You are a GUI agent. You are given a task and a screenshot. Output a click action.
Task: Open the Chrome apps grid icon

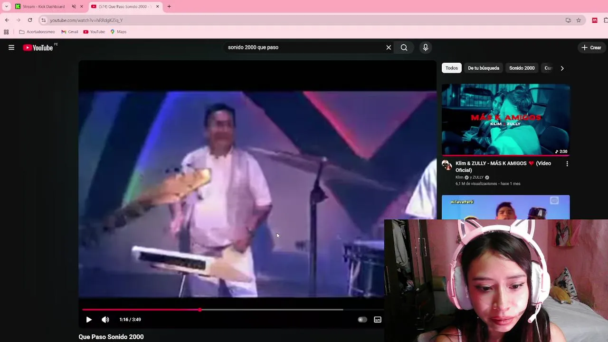coord(6,32)
